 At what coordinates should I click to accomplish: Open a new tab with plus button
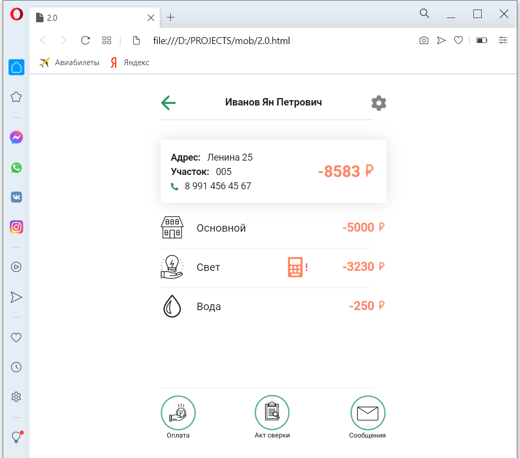point(170,17)
